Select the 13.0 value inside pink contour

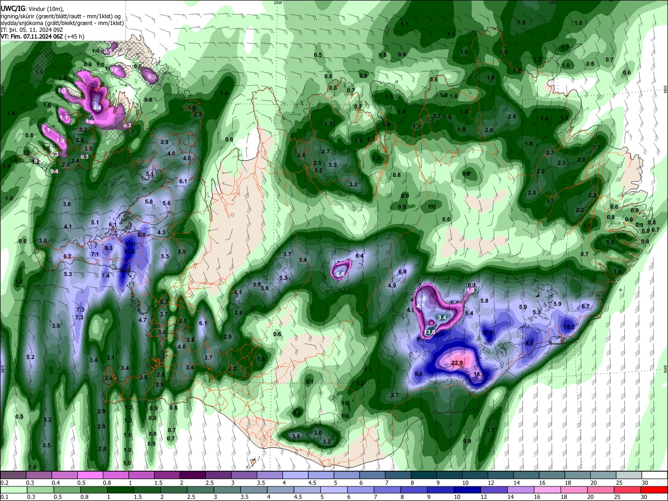click(x=431, y=332)
